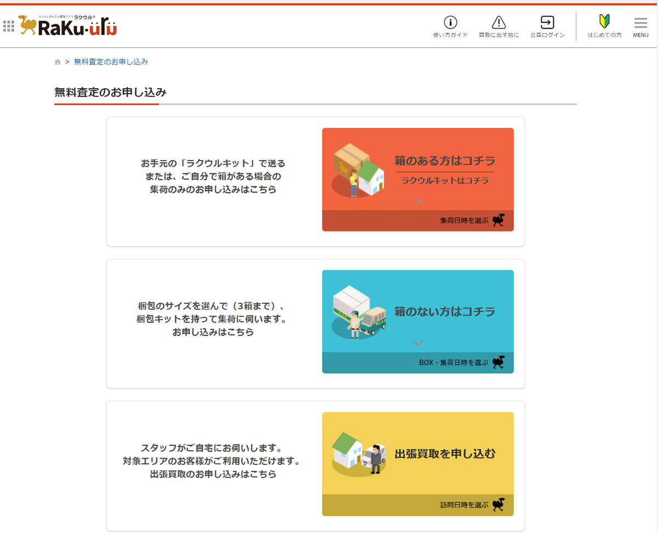Open the 使い方ガイド info icon
This screenshot has width=658, height=534.
pos(450,22)
